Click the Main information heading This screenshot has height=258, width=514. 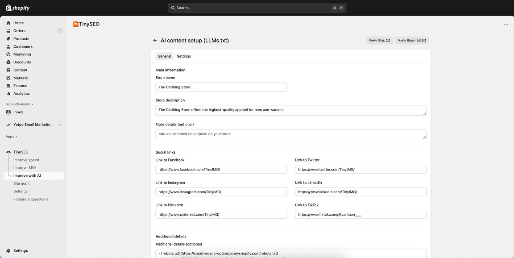point(170,70)
